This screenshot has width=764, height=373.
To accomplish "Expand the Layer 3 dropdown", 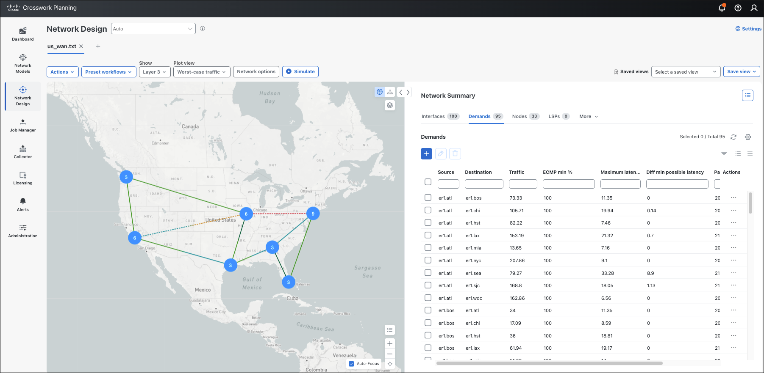I will coord(155,72).
